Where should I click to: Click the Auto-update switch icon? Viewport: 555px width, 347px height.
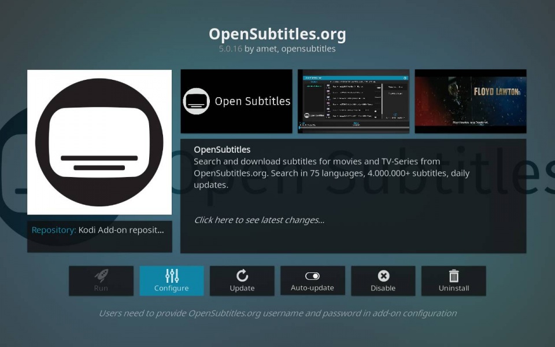tap(313, 276)
